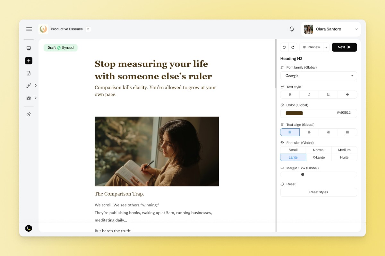Select the woman journaling image
385x256 pixels.
pyautogui.click(x=157, y=151)
